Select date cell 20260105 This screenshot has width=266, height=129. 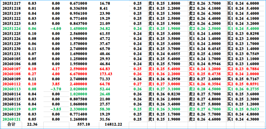click(11, 59)
